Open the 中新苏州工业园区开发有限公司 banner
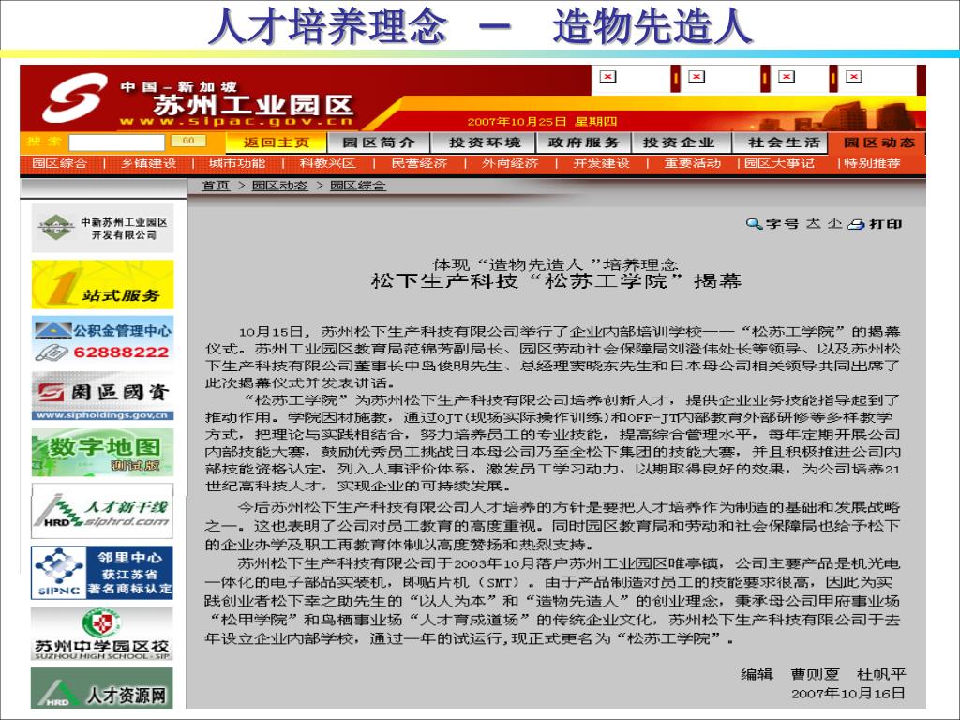The height and width of the screenshot is (720, 960). (102, 229)
